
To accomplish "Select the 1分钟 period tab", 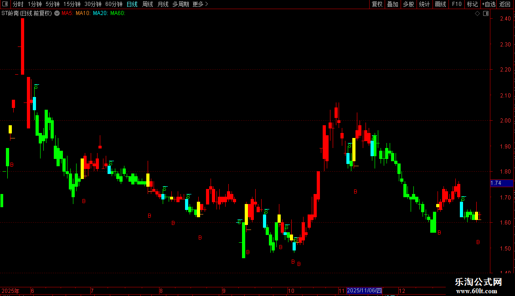I will [35, 4].
